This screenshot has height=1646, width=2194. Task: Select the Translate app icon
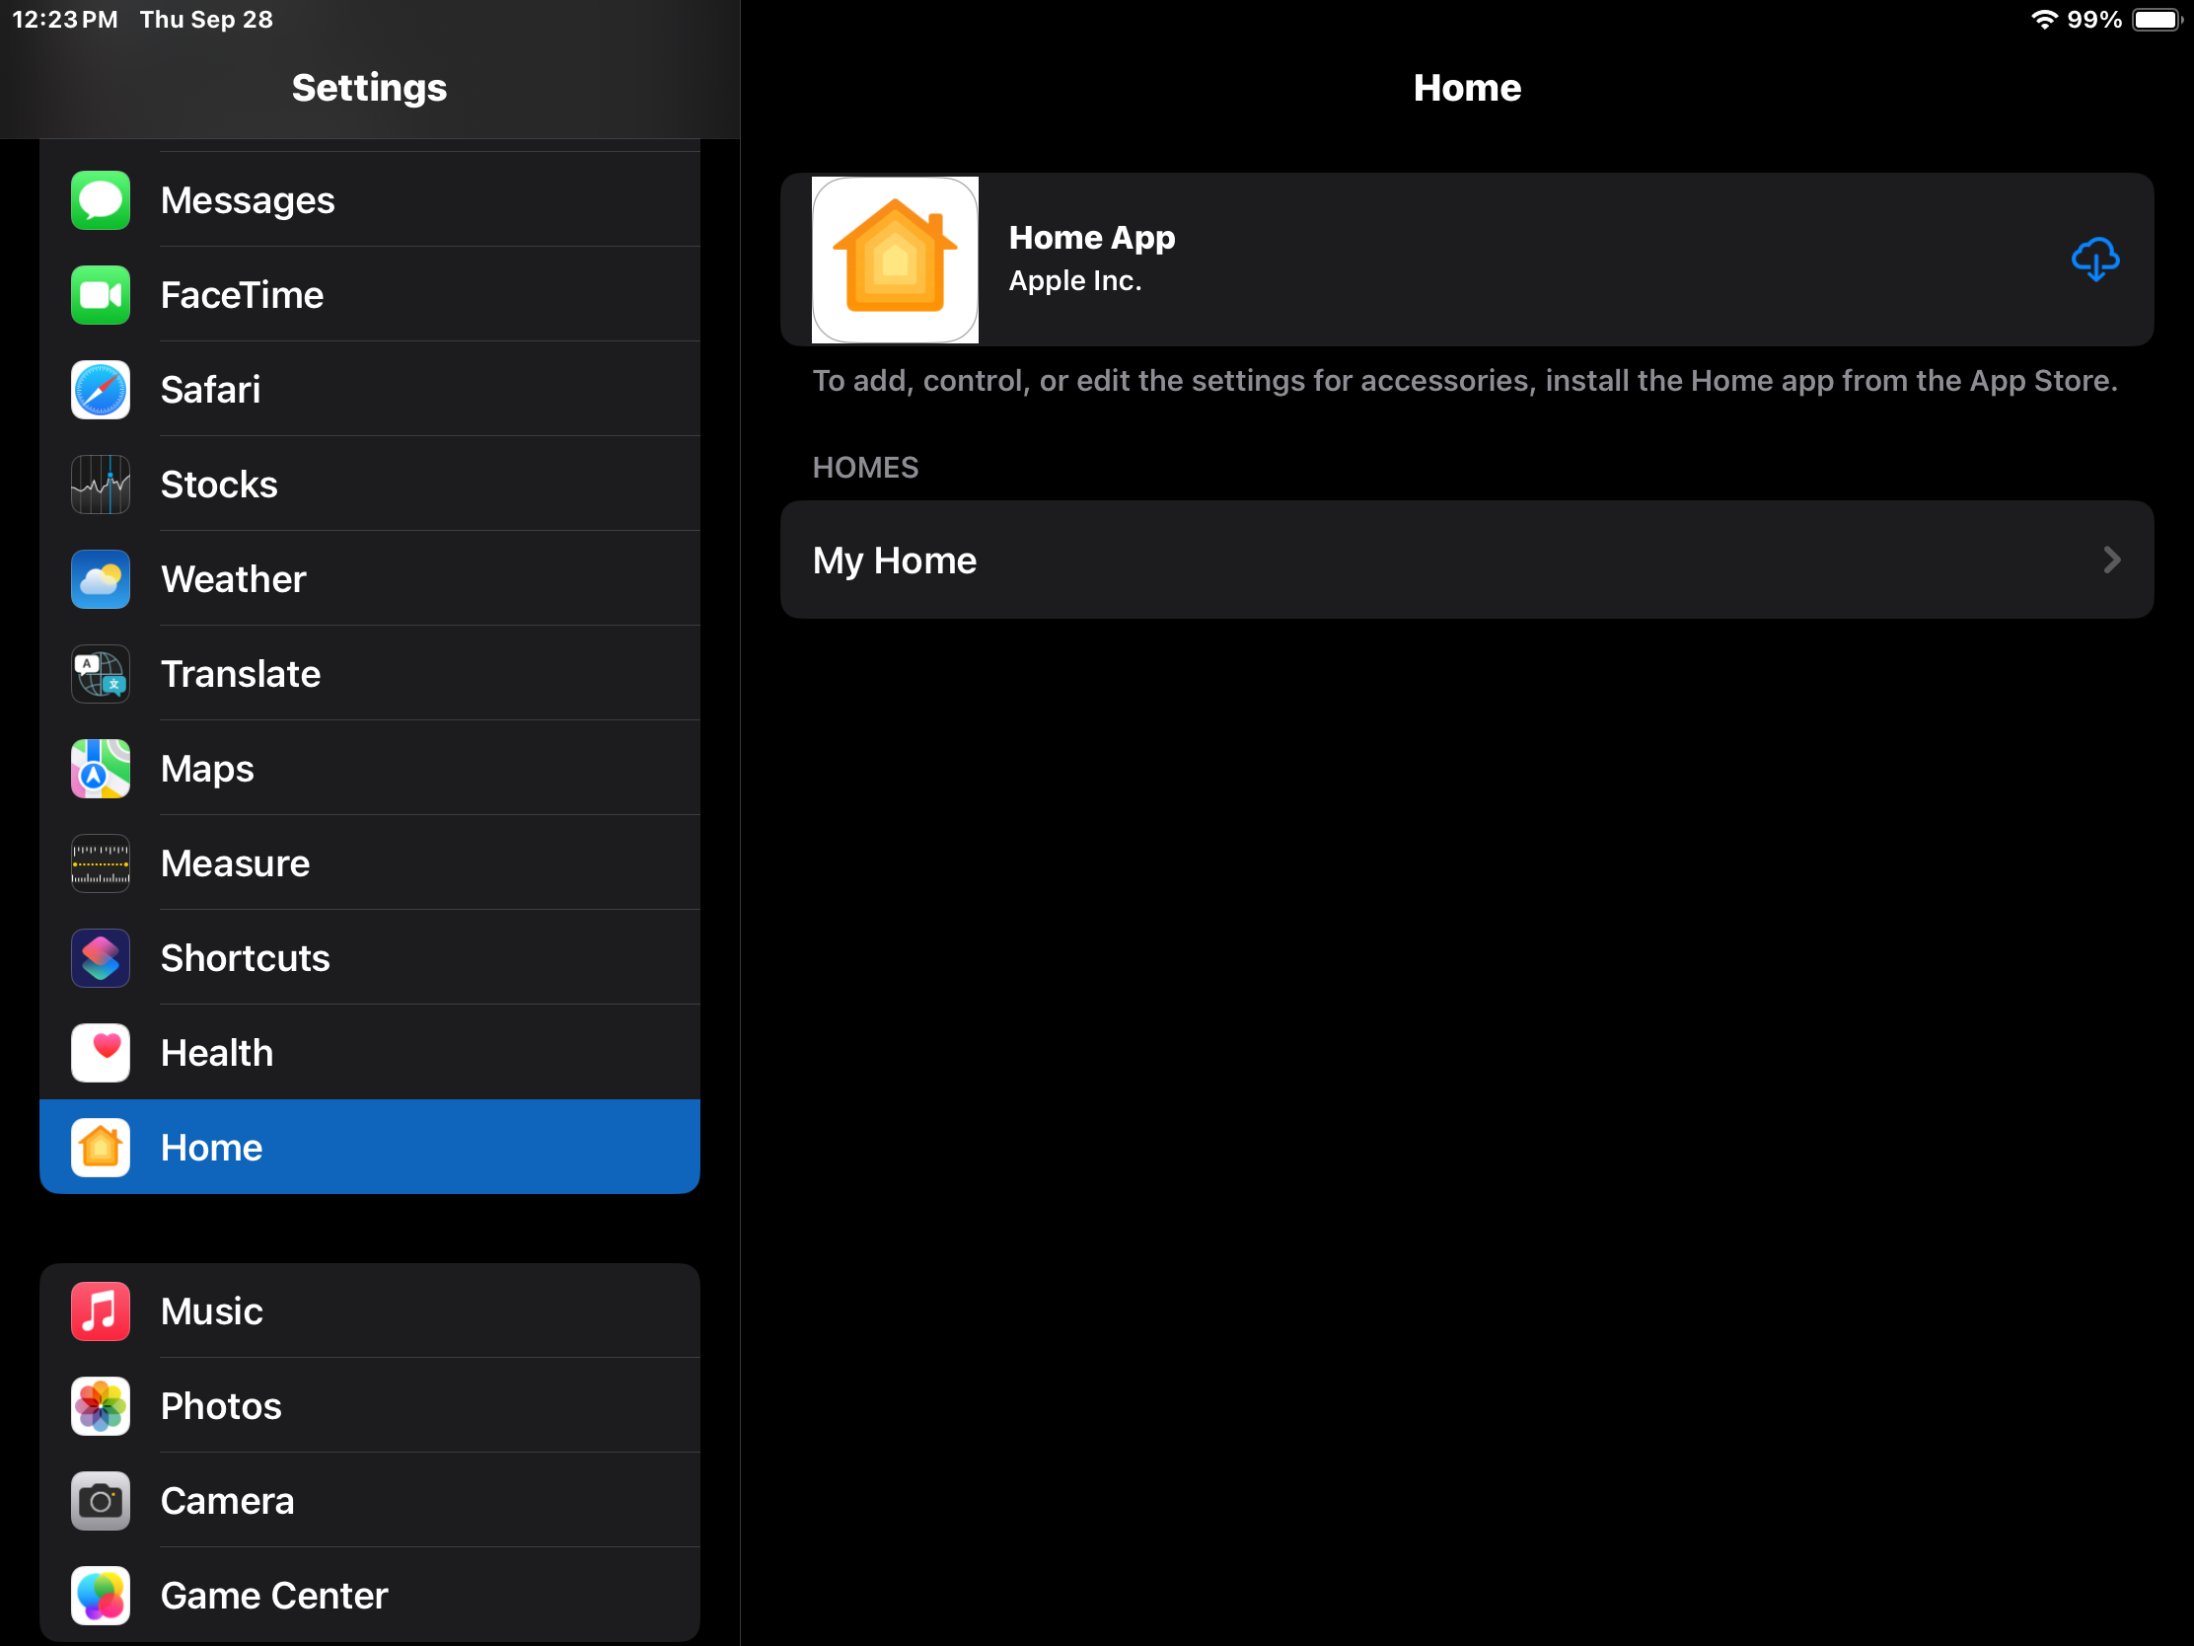pos(101,673)
